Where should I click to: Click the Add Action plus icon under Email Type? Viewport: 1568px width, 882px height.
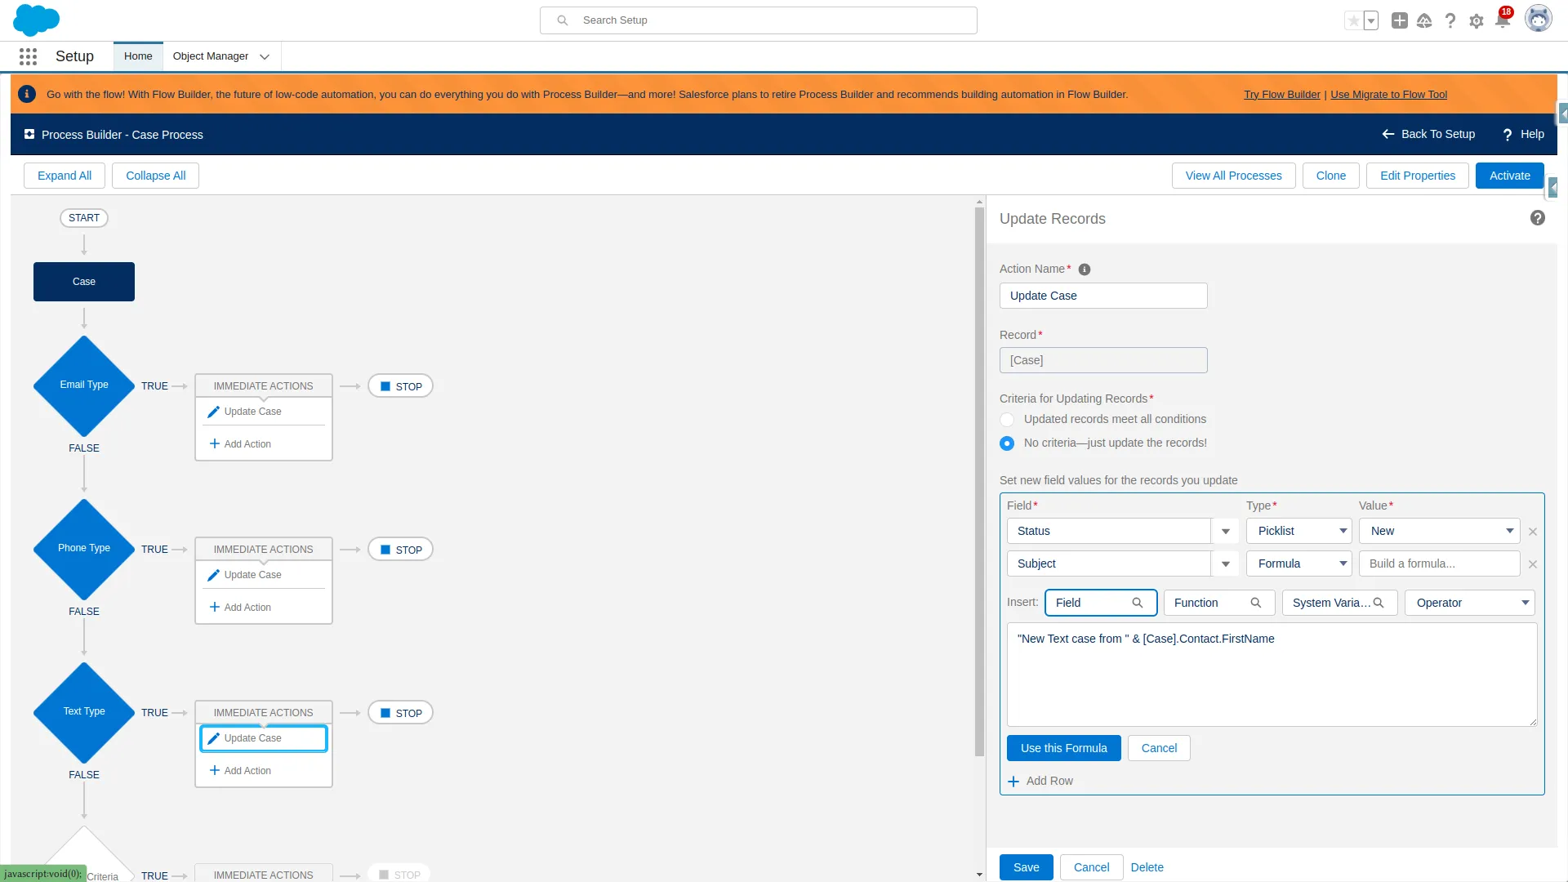tap(214, 443)
